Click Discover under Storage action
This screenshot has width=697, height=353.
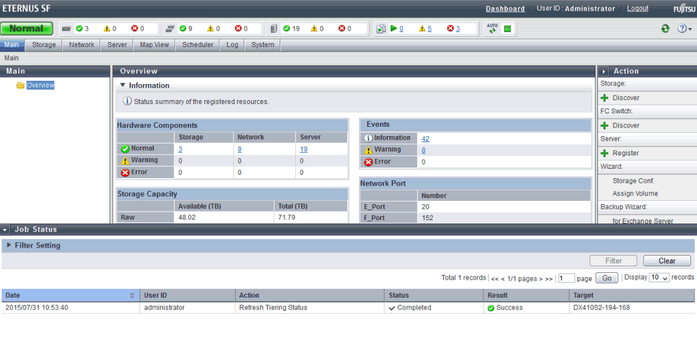626,97
